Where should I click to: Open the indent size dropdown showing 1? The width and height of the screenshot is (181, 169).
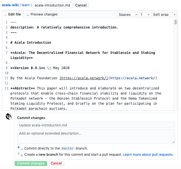[x=145, y=14]
